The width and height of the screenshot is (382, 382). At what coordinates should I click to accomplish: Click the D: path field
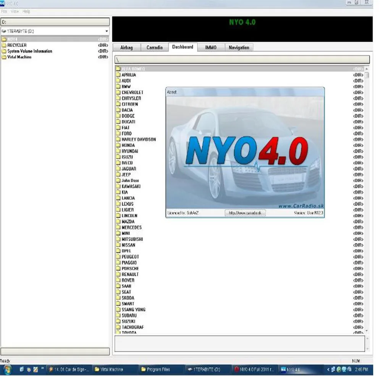click(x=55, y=22)
